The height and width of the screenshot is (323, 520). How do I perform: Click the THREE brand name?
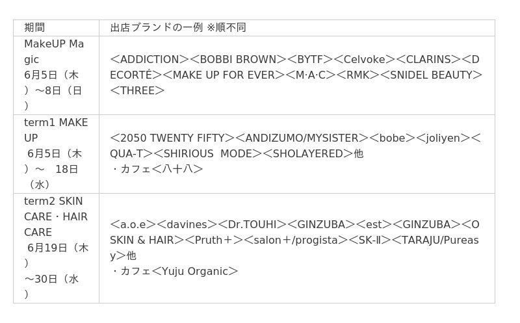pyautogui.click(x=137, y=90)
